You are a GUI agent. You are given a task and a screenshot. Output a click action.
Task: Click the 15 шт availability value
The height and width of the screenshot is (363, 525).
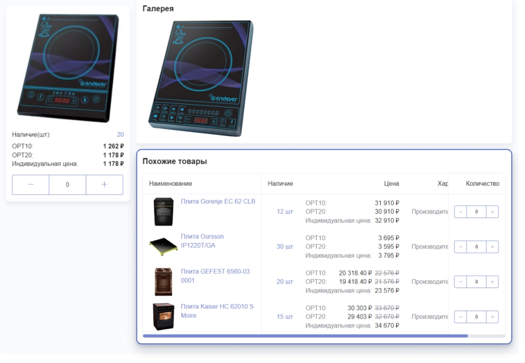click(x=285, y=317)
